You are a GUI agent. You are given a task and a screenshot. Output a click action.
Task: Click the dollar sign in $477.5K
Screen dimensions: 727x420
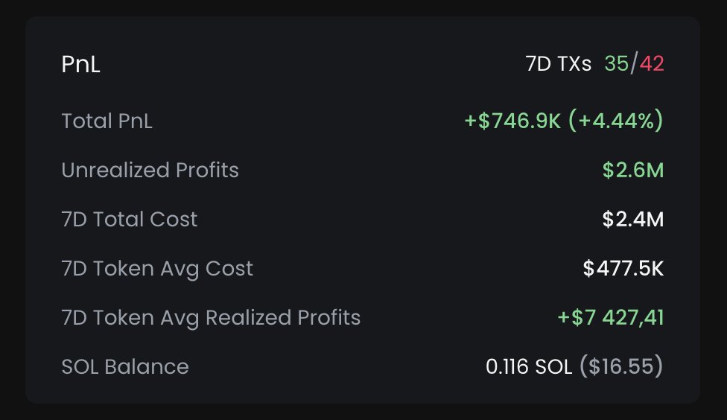click(589, 268)
